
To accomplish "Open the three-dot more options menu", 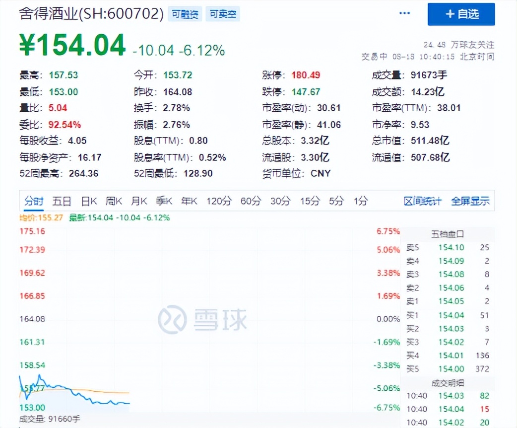I will 404,13.
